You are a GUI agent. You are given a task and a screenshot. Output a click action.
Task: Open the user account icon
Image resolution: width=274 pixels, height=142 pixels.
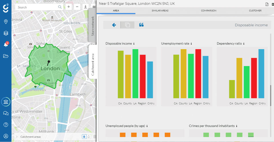coord(6,136)
